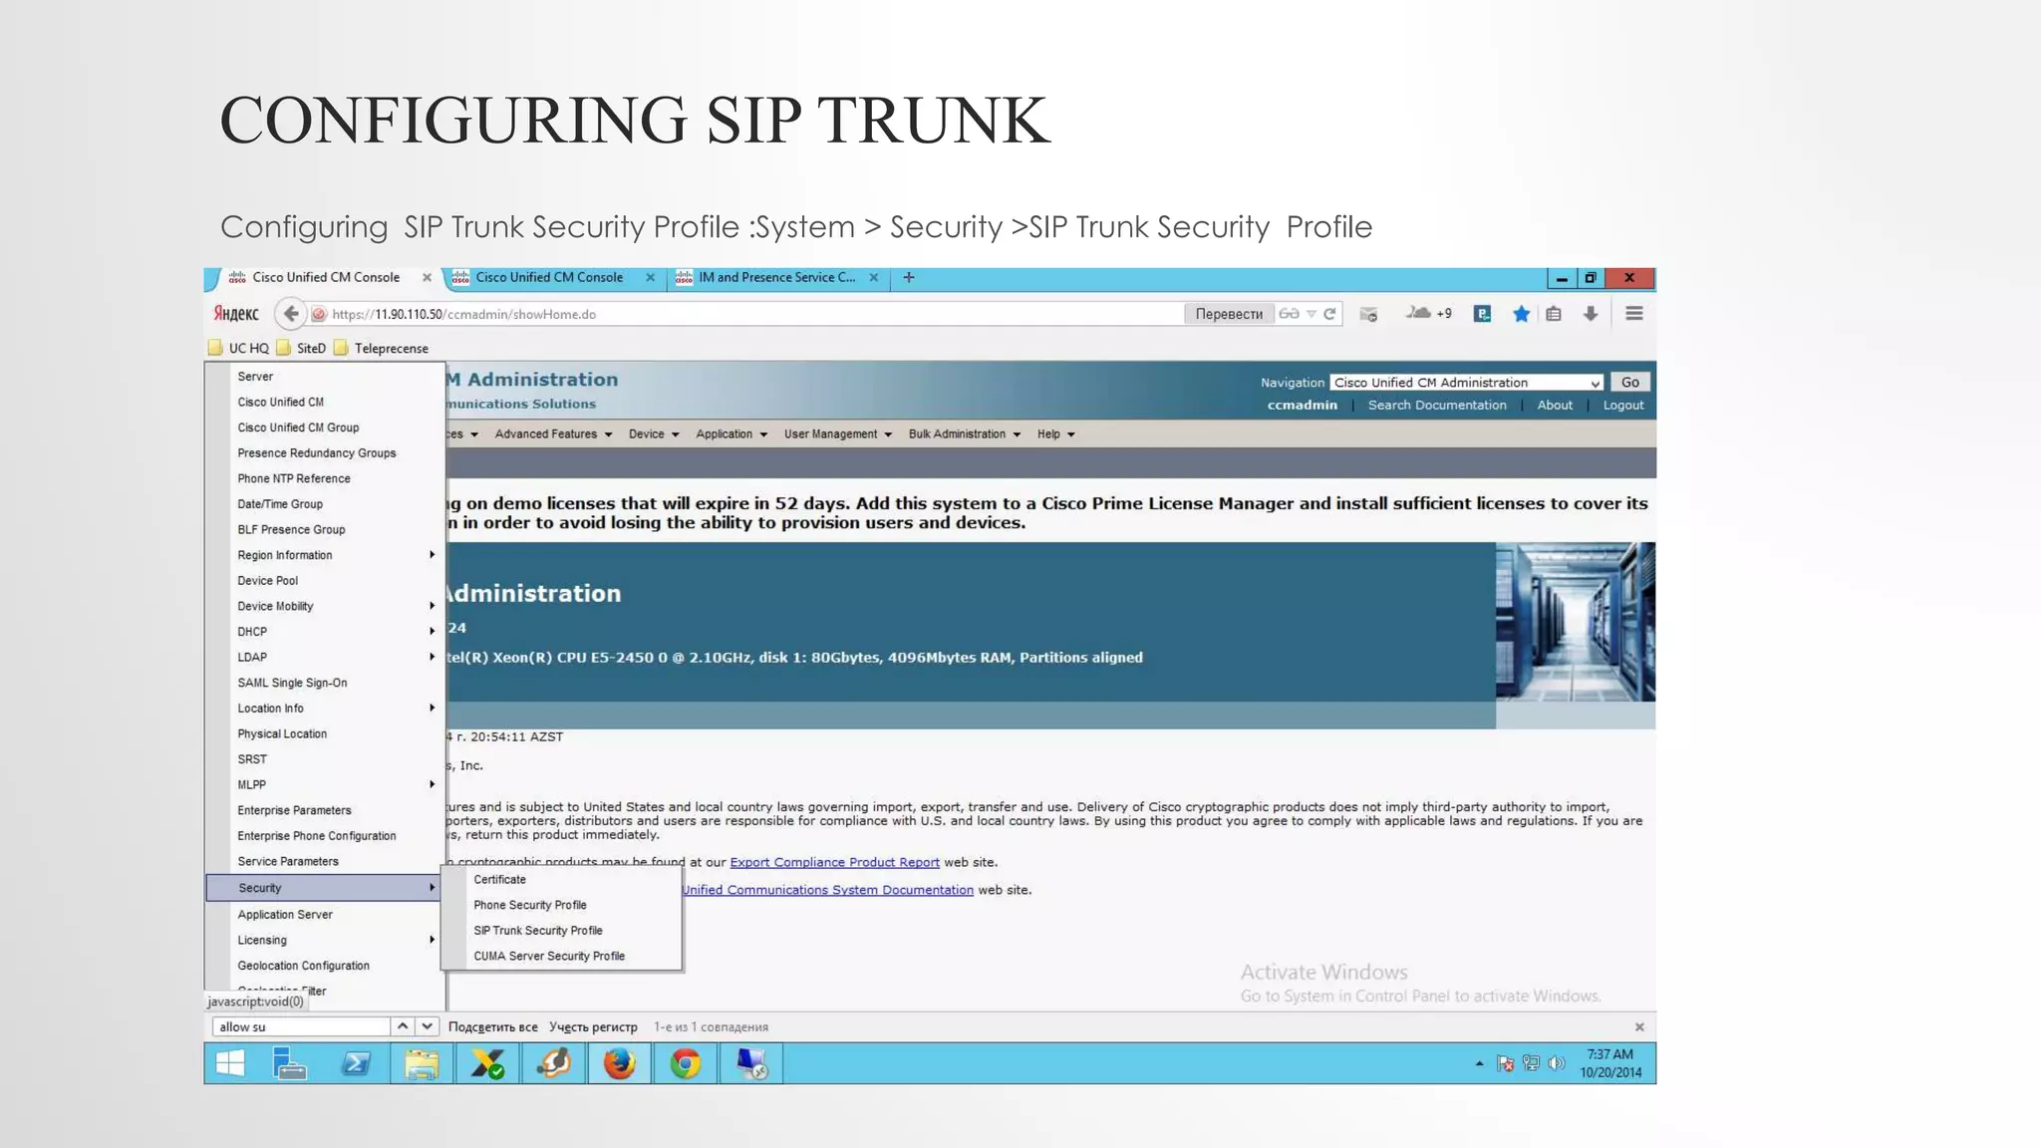Image resolution: width=2041 pixels, height=1148 pixels.
Task: Click the find field containing allow su
Action: tap(300, 1026)
